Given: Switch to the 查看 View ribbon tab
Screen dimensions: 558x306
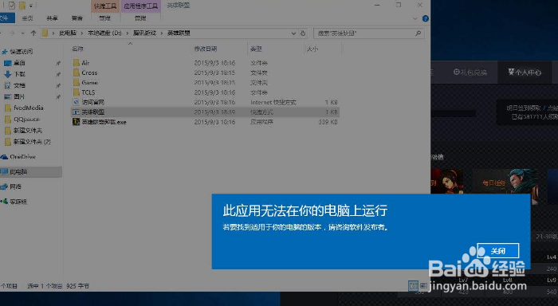Looking at the screenshot, I should tap(77, 18).
